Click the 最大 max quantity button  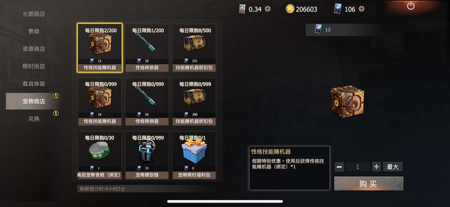click(x=393, y=167)
